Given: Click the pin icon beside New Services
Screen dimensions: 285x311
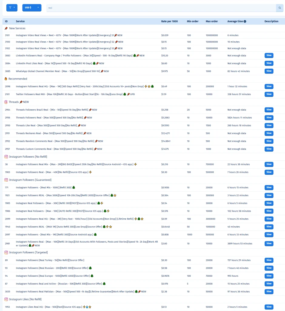Looking at the screenshot, I should coord(6,28).
